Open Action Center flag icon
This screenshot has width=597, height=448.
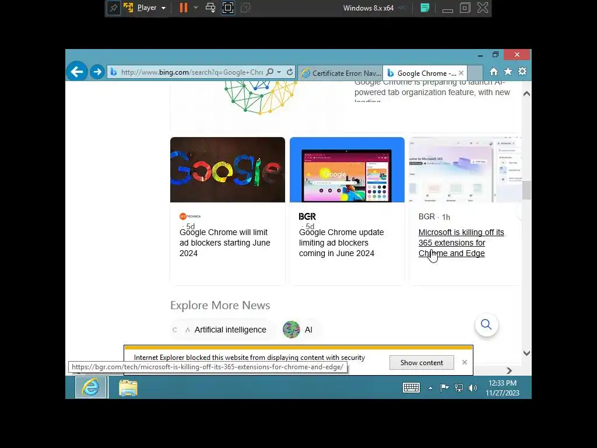pos(444,388)
